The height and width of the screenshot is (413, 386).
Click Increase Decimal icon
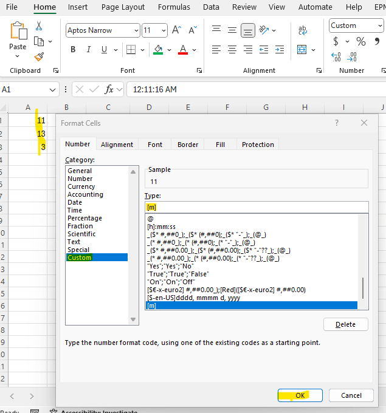336,57
